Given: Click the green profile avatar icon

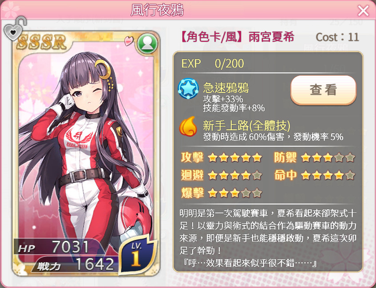Looking at the screenshot, I should pos(147,44).
